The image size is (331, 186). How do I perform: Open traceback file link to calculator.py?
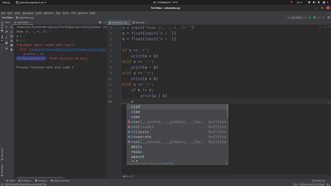68,49
